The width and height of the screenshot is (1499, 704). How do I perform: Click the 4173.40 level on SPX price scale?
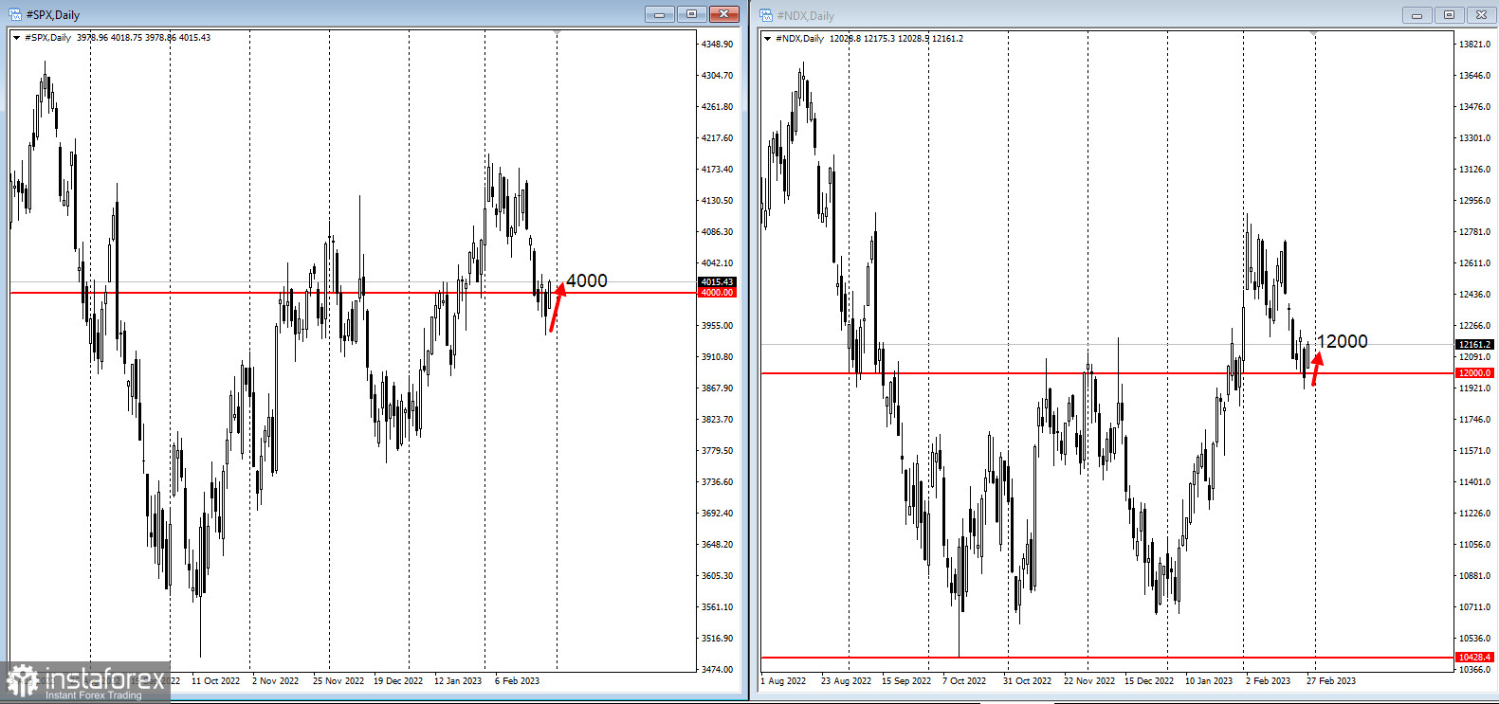(717, 170)
